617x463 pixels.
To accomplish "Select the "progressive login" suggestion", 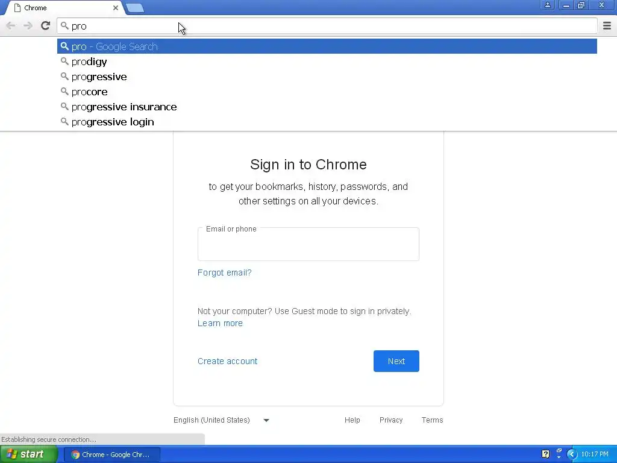I will pyautogui.click(x=327, y=122).
